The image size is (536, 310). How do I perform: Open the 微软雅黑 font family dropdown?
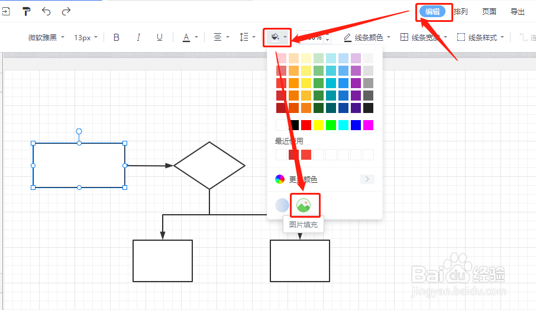(46, 37)
